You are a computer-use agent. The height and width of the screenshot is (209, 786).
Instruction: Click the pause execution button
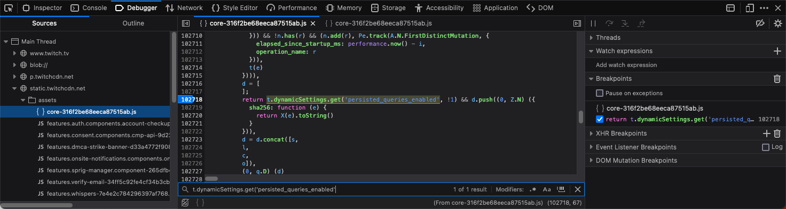pos(593,23)
